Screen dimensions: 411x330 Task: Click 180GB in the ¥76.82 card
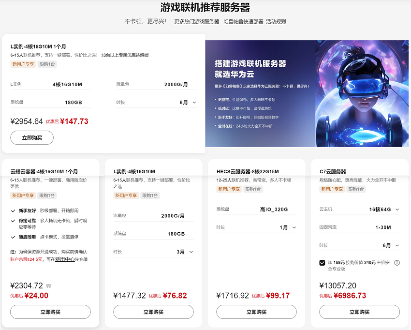[176, 234]
